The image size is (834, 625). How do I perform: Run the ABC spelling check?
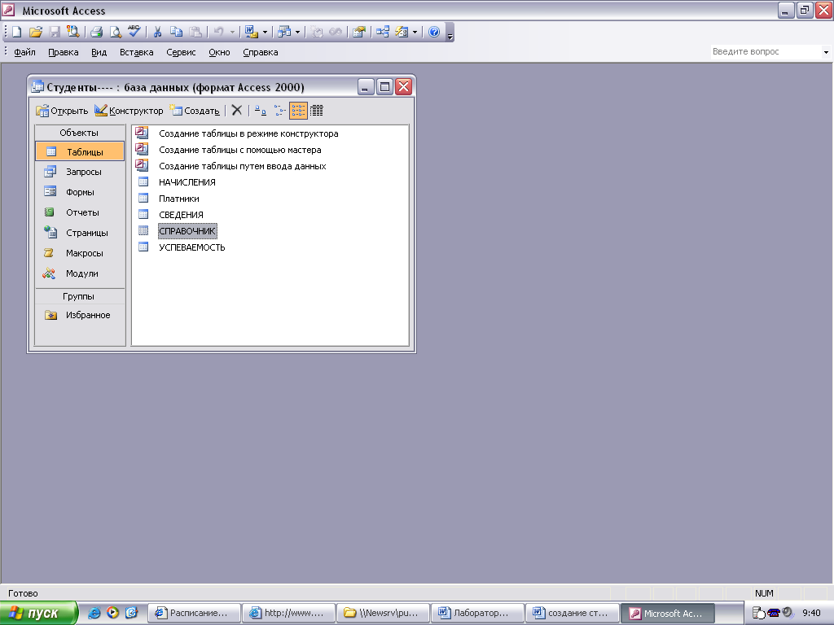[x=134, y=32]
